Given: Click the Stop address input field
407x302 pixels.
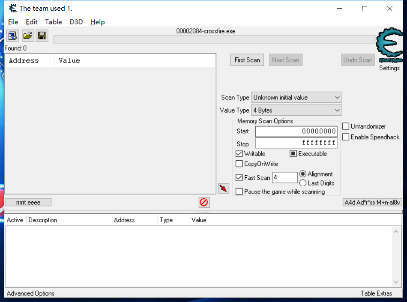Looking at the screenshot, I should [x=296, y=143].
